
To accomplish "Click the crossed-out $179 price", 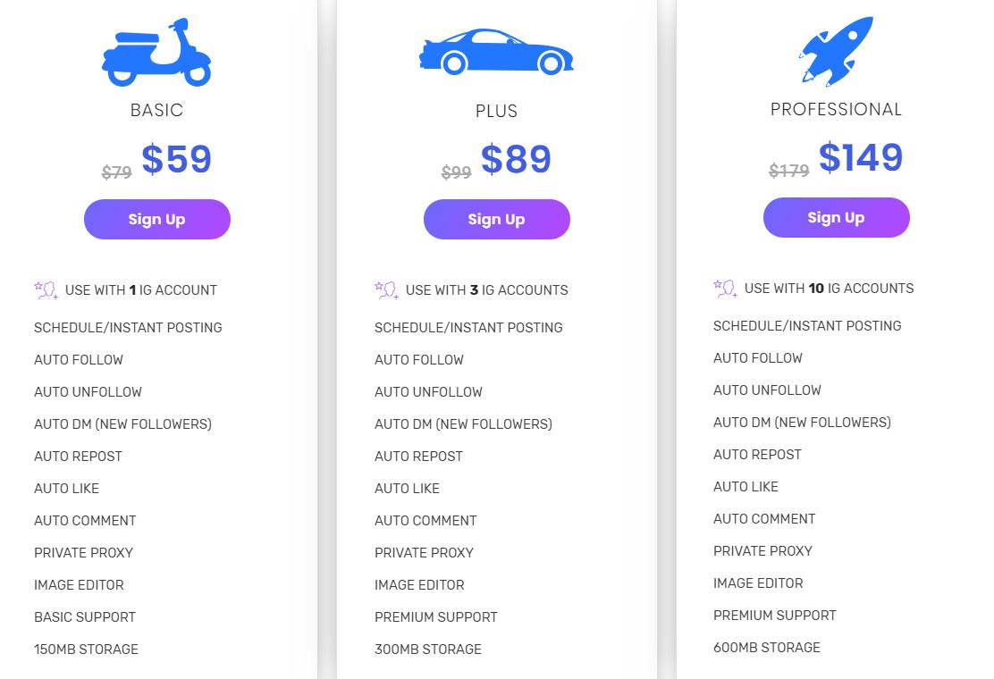I will click(788, 171).
